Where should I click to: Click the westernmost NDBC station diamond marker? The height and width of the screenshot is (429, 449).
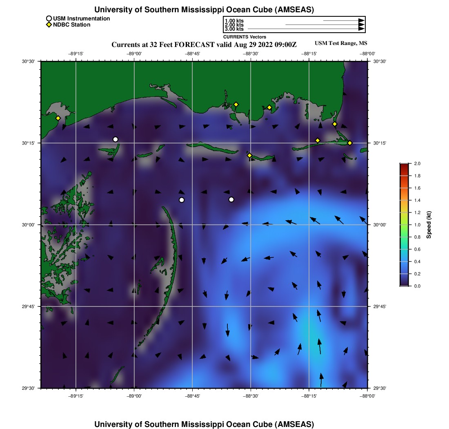[58, 118]
